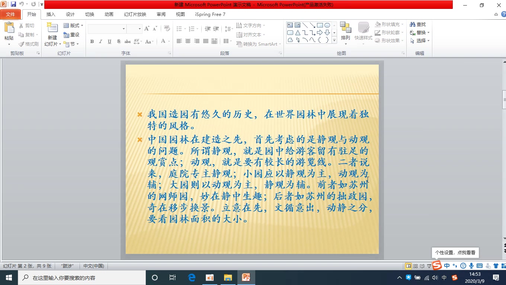
Task: Toggle Sogou Chinese/English mode 中
Action: 447,266
